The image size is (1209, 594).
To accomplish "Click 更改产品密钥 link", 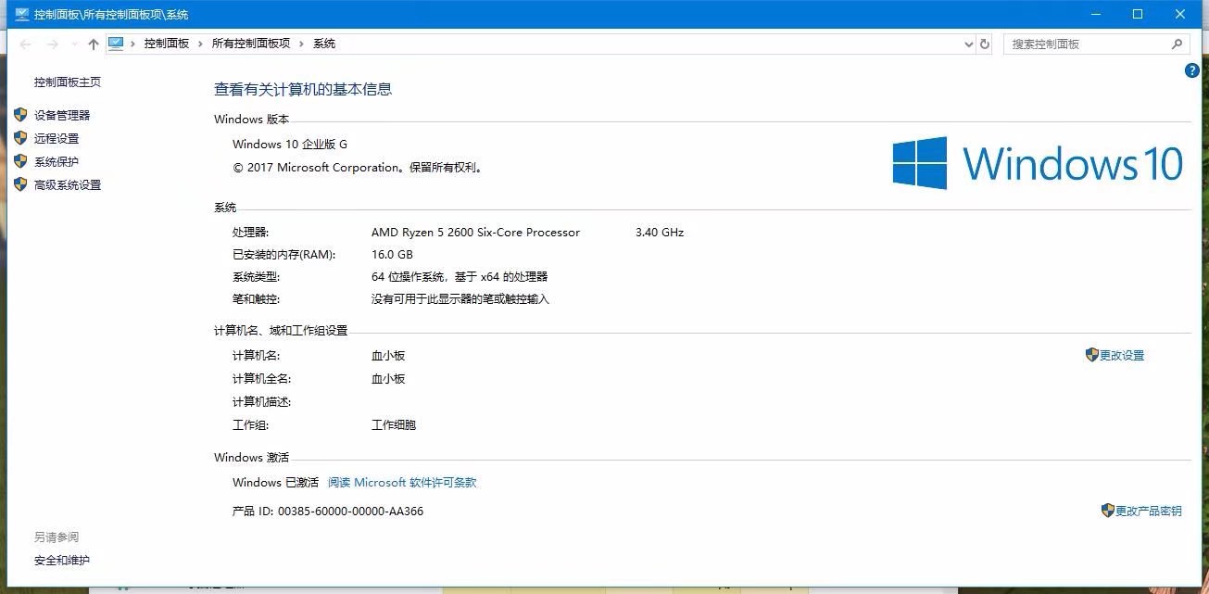I will pyautogui.click(x=1149, y=512).
